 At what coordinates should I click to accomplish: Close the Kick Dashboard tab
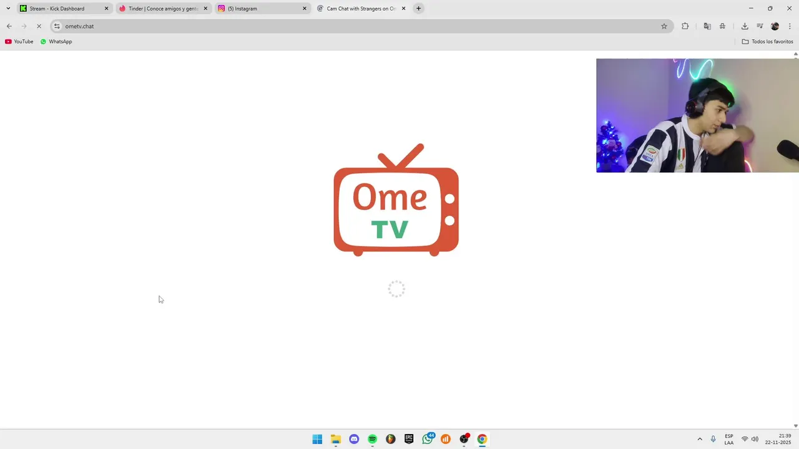coord(106,9)
